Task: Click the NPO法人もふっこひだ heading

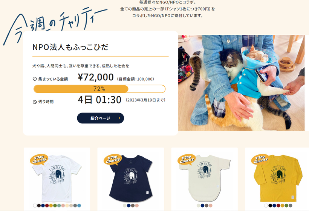Action: [70, 47]
